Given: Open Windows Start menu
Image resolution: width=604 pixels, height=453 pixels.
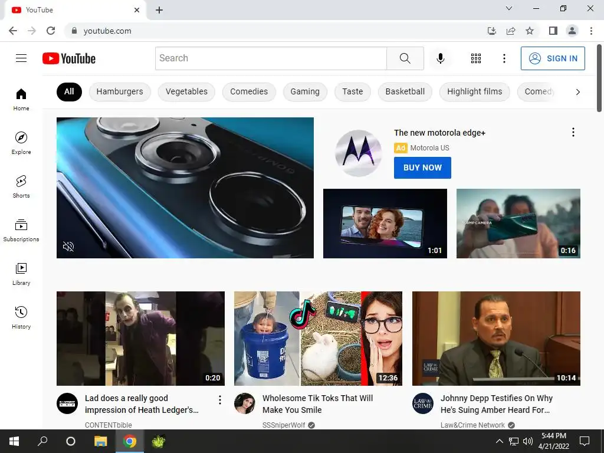Looking at the screenshot, I should point(14,441).
